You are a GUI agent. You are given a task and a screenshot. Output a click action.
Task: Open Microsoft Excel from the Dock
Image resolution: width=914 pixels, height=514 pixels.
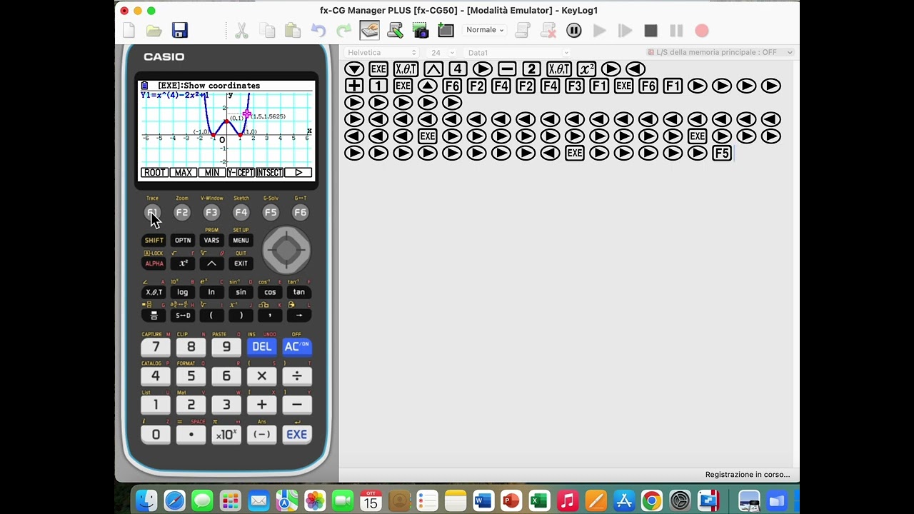[539, 500]
